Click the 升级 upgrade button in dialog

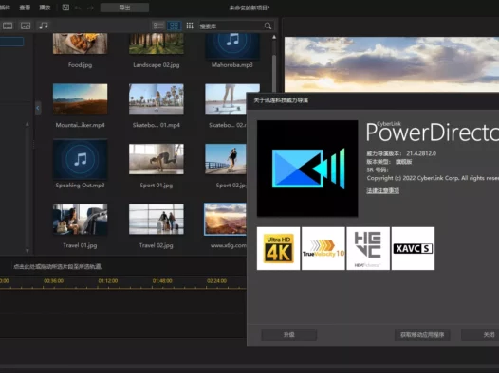[289, 335]
